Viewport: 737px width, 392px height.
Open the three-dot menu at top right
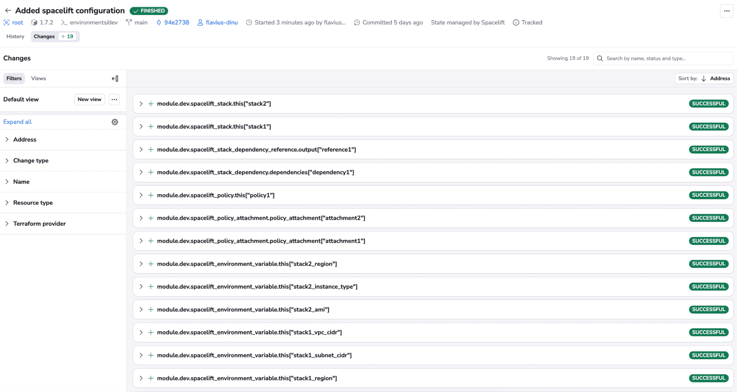726,11
